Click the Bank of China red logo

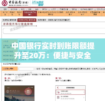click(x=5, y=3)
